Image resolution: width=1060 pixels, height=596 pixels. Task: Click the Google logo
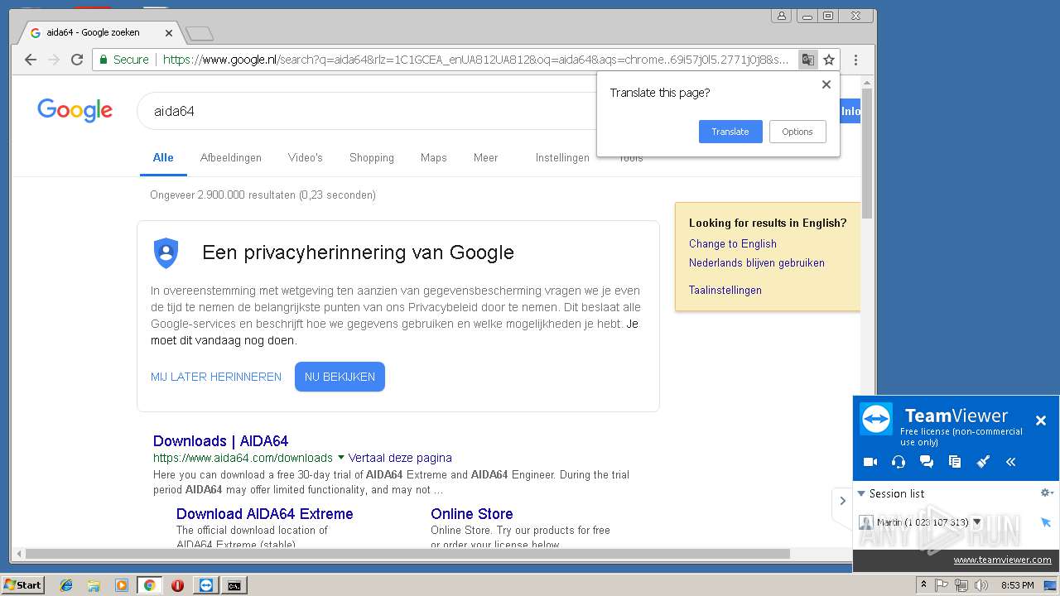(75, 110)
